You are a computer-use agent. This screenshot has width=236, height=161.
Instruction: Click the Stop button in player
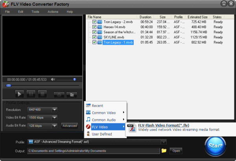[x=42, y=94]
